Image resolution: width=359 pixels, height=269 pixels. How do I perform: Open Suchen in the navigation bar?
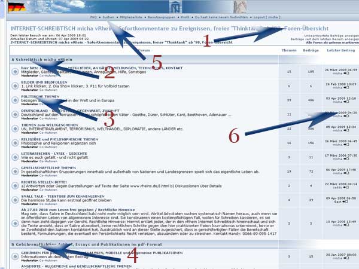pyautogui.click(x=108, y=17)
